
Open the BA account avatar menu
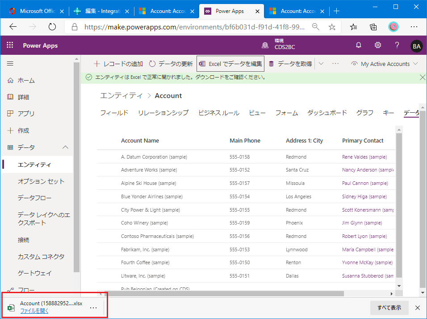click(416, 46)
